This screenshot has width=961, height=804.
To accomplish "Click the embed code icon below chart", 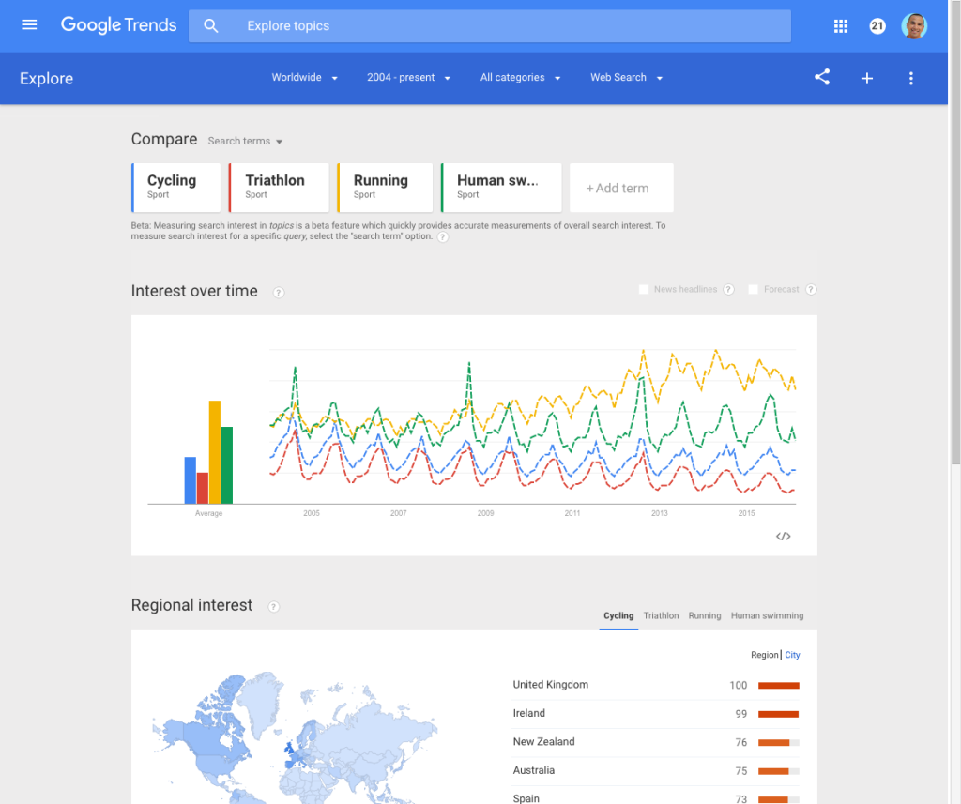I will (x=784, y=537).
